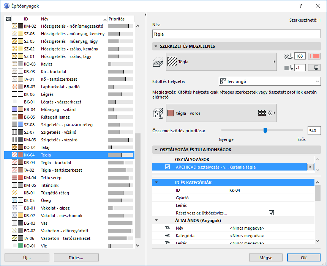Click the cut fill background pen icon

pos(289,68)
